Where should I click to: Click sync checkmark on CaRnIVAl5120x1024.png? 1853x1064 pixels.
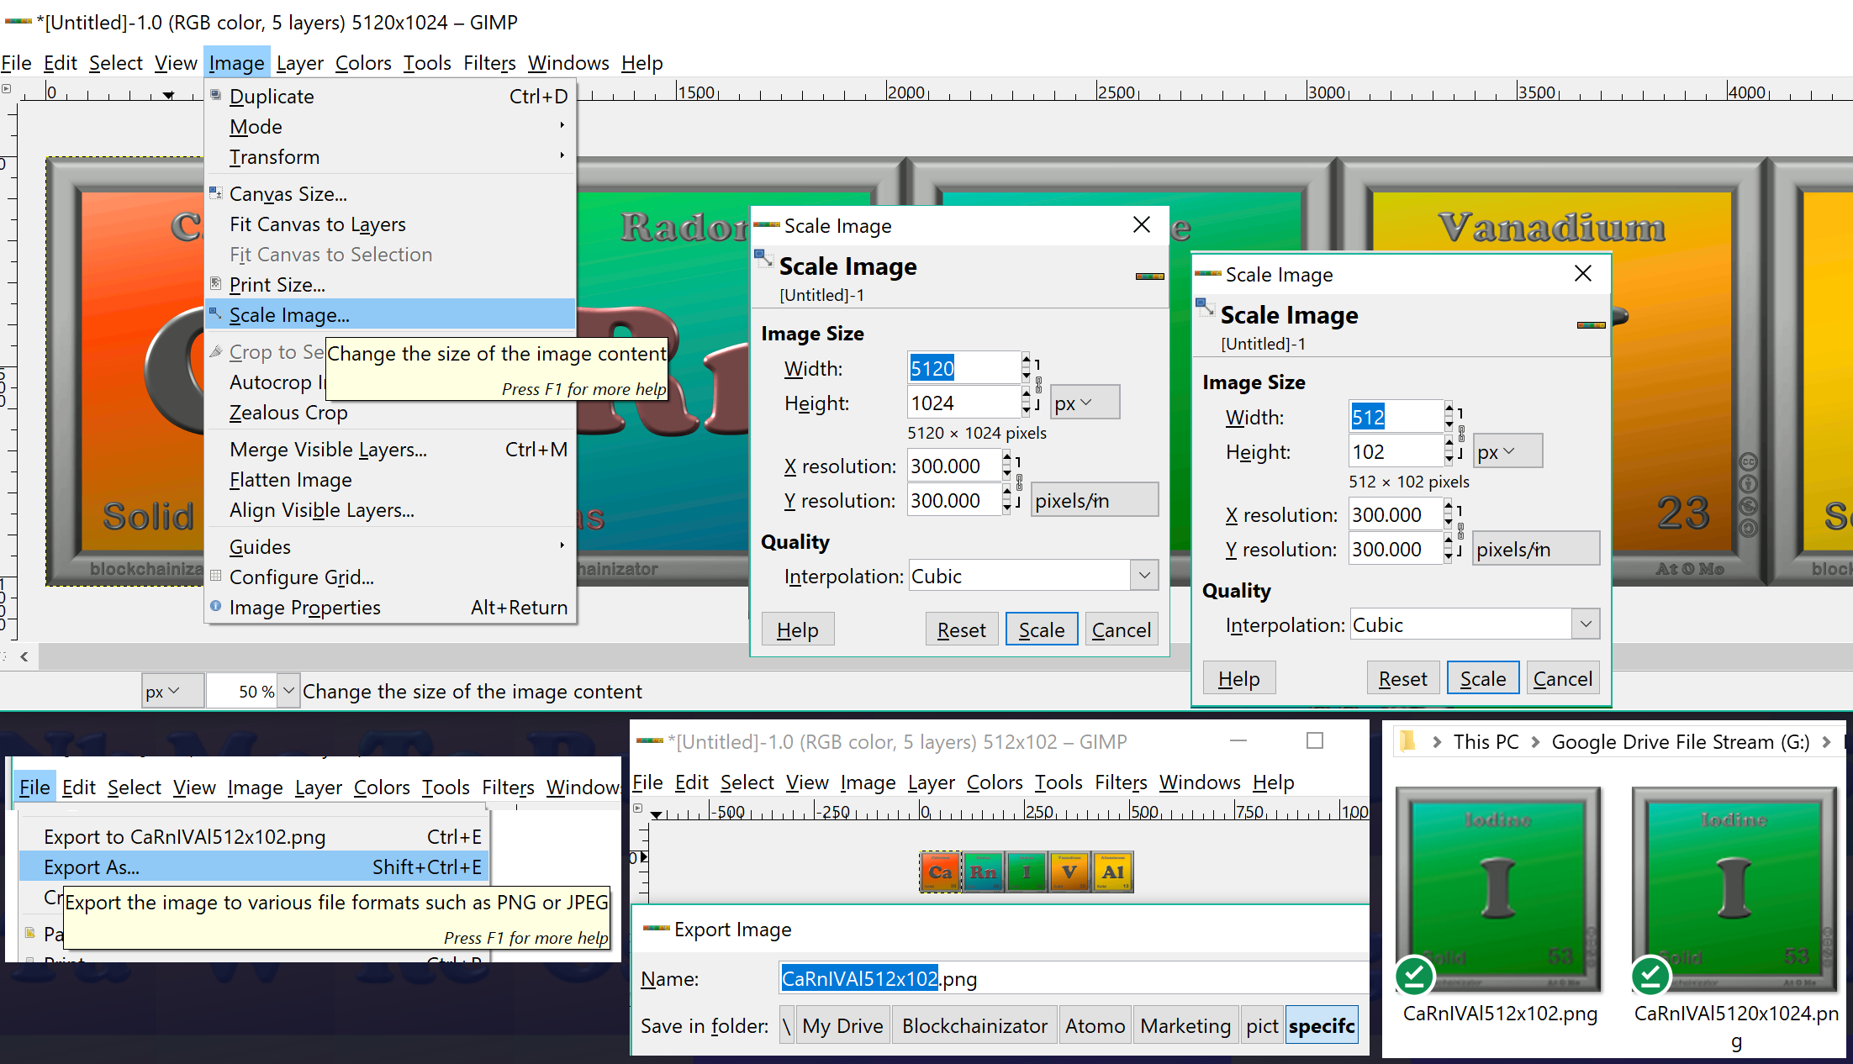click(x=1651, y=976)
